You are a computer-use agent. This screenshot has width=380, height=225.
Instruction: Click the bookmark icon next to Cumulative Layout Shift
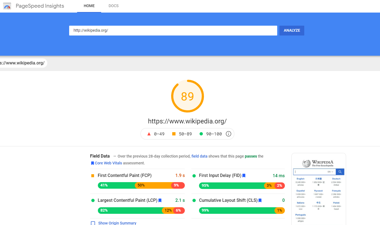tap(260, 200)
